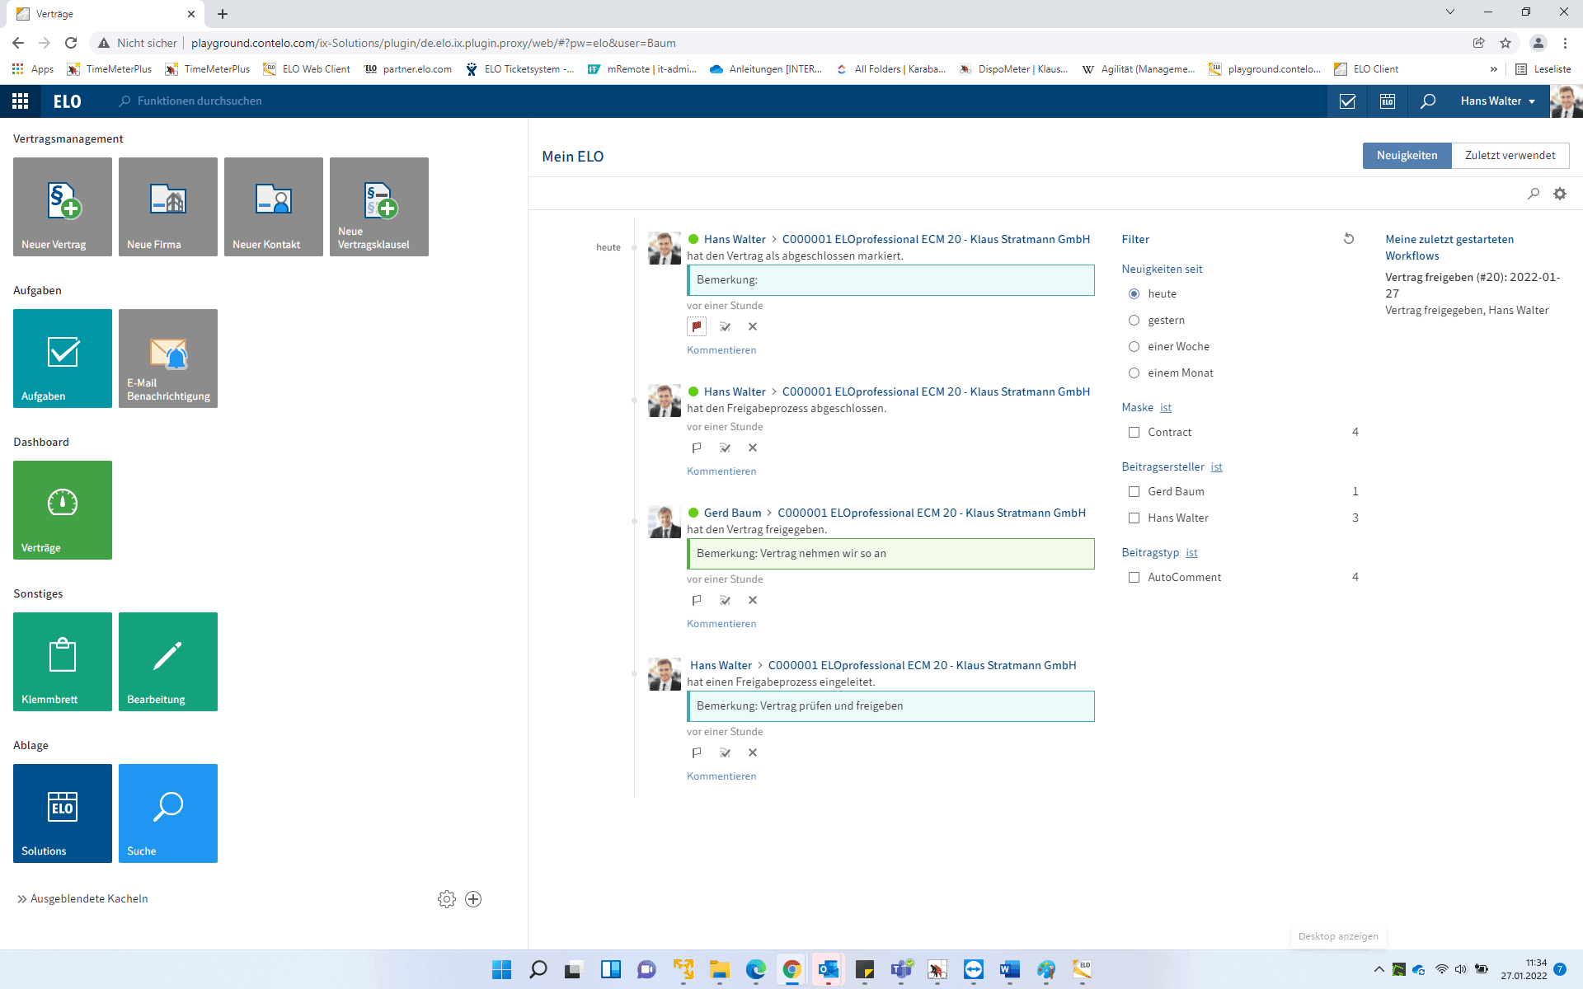The height and width of the screenshot is (989, 1583).
Task: Select the einer Woche radio button
Action: click(x=1134, y=347)
